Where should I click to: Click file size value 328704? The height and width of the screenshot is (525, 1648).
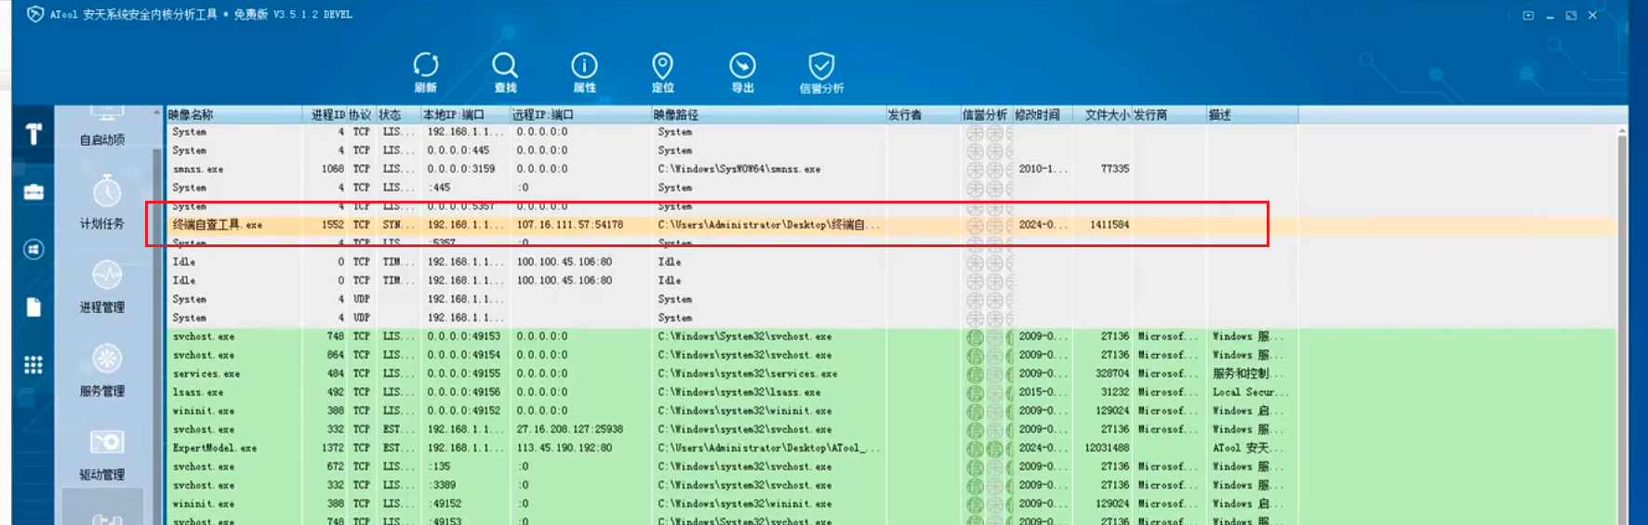pos(1112,374)
